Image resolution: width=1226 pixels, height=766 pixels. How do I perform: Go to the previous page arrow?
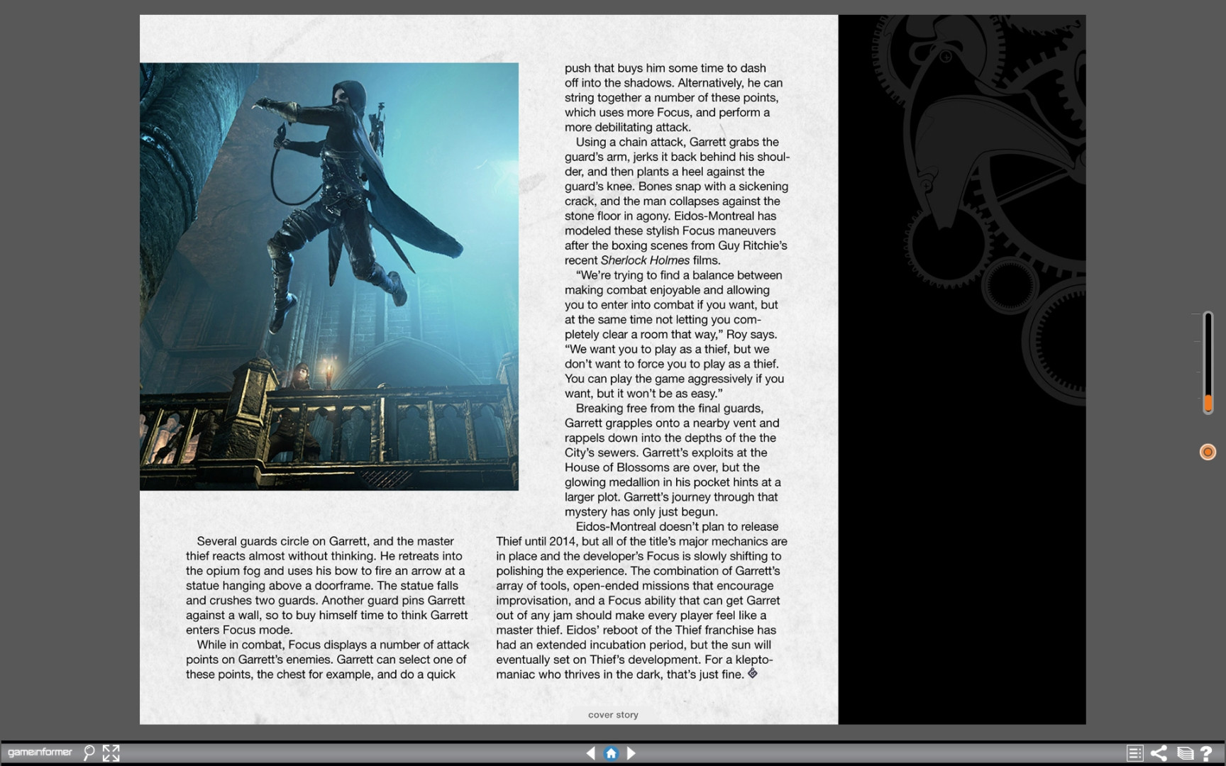[590, 753]
